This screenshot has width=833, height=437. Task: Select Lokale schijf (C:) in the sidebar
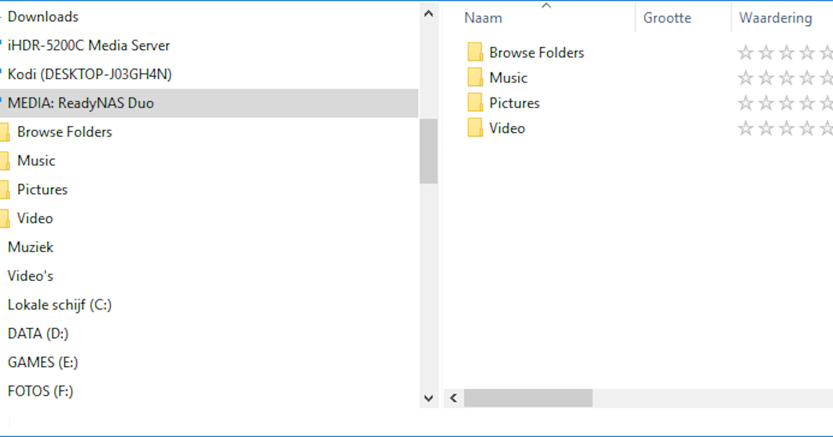(x=59, y=305)
